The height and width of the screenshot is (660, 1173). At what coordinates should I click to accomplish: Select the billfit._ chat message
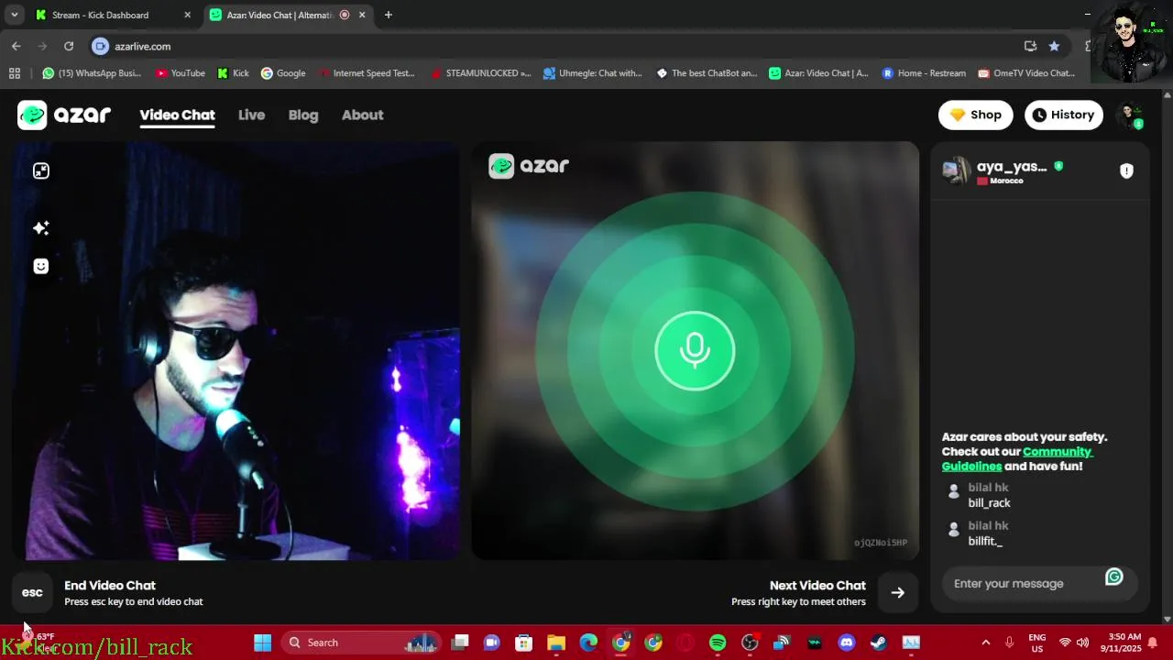985,541
